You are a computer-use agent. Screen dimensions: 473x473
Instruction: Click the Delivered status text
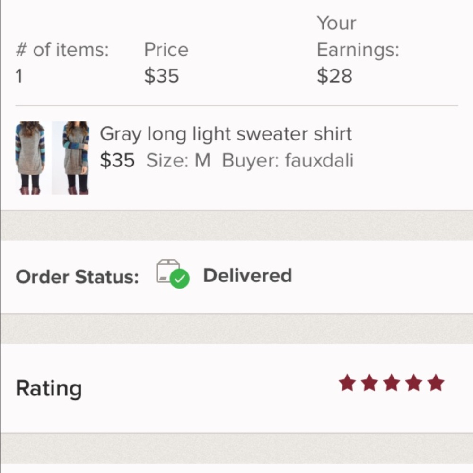247,275
